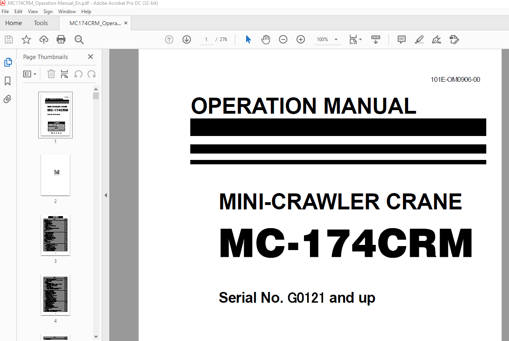Open thumbnail panel options dropdown
The image size is (509, 341).
click(x=30, y=74)
